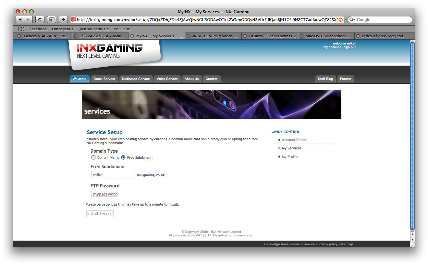Click the Google search field
This screenshot has width=428, height=265.
[380, 19]
